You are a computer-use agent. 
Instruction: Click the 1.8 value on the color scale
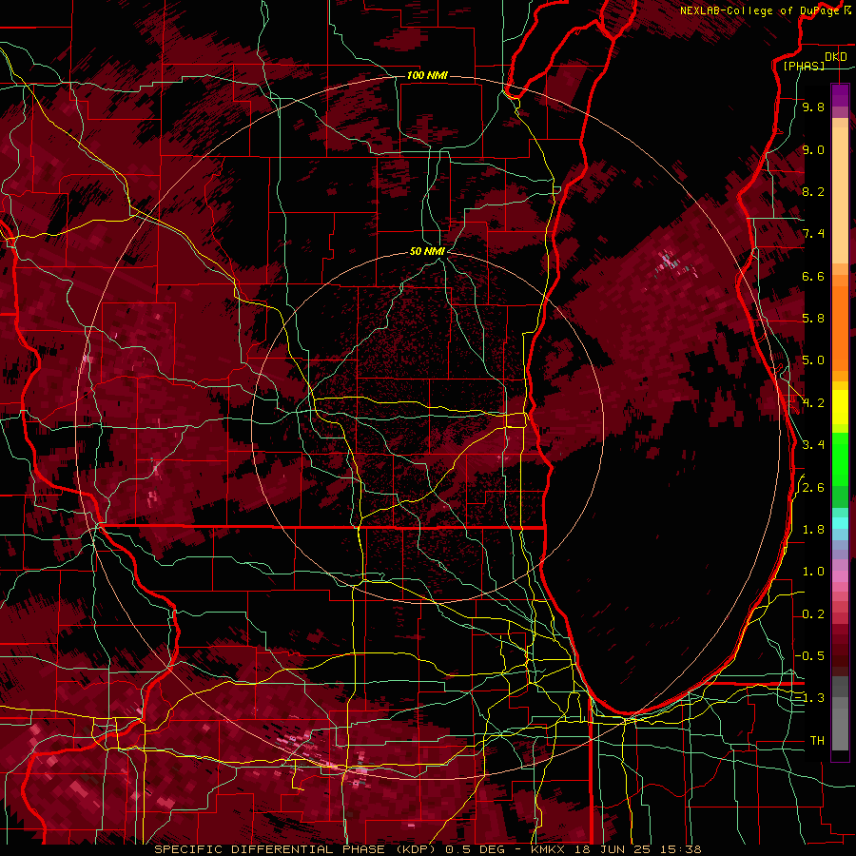coord(813,530)
